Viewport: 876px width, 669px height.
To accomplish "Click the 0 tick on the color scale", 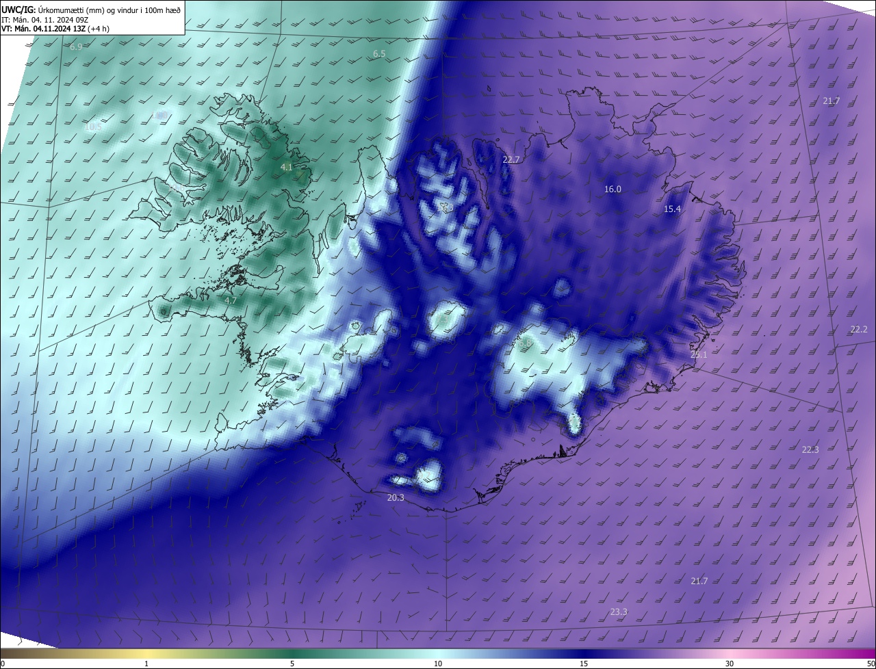I will [3, 664].
